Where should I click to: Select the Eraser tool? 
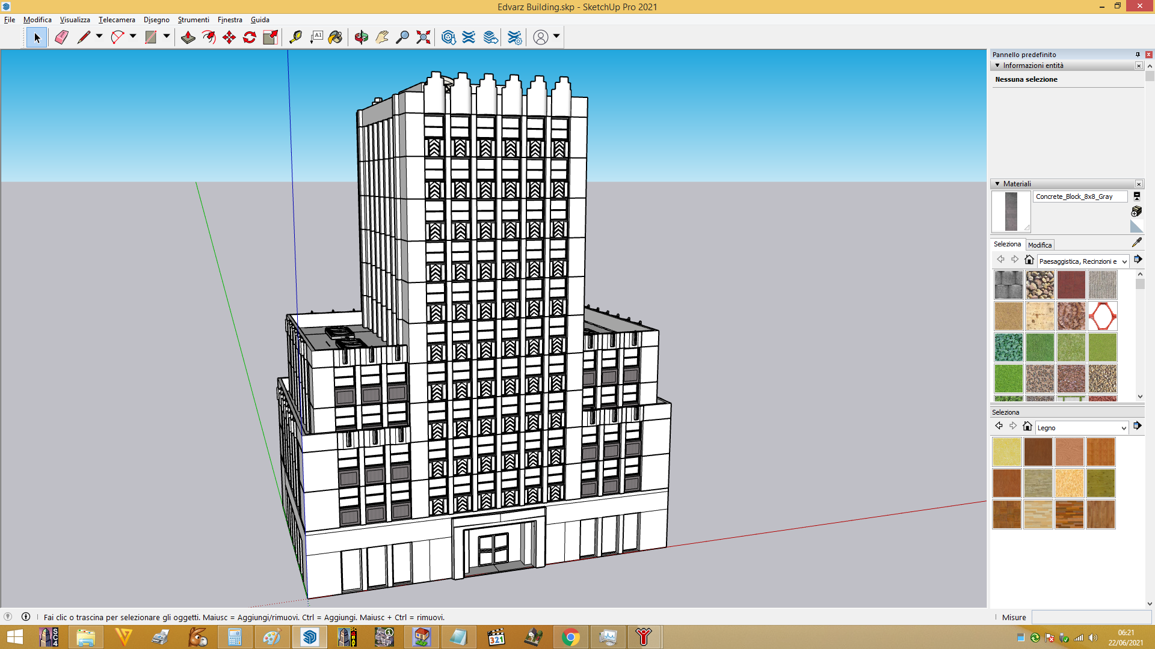61,37
